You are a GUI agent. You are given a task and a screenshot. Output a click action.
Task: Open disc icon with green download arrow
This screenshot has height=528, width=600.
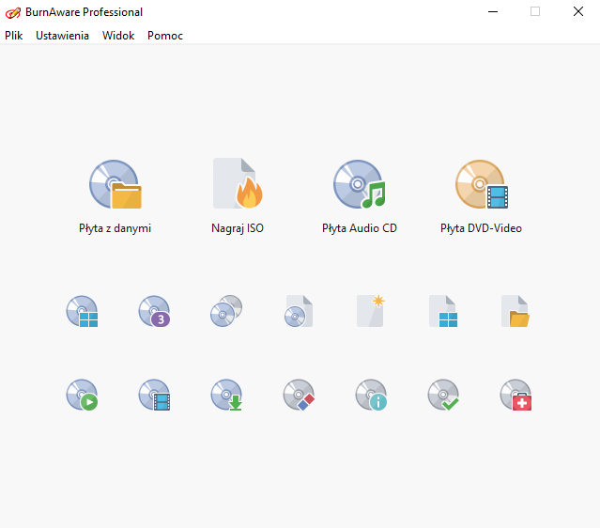click(x=226, y=395)
